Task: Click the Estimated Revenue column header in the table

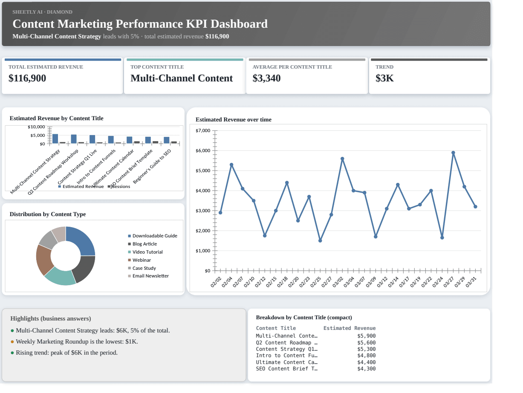Action: tap(350, 328)
